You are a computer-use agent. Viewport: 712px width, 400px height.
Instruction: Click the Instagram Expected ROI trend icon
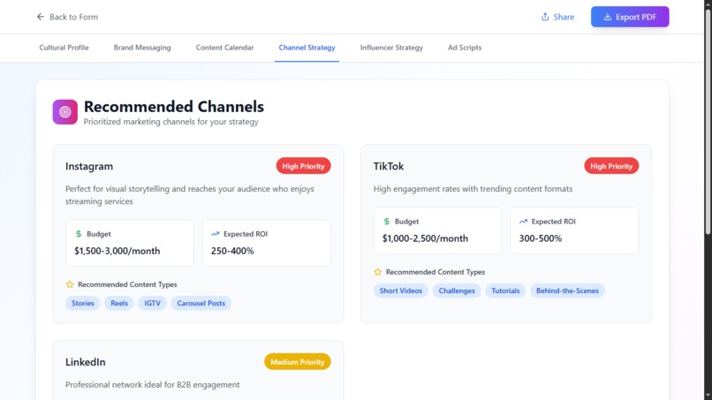pos(216,234)
